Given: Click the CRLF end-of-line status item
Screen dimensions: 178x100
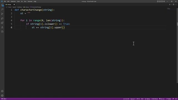Looking at the screenshot, I should 142,99.
